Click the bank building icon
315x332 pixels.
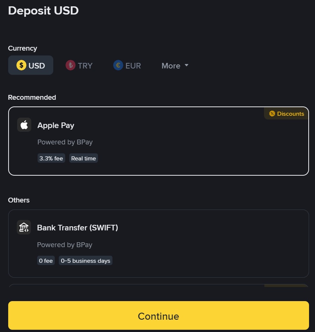[x=24, y=227]
